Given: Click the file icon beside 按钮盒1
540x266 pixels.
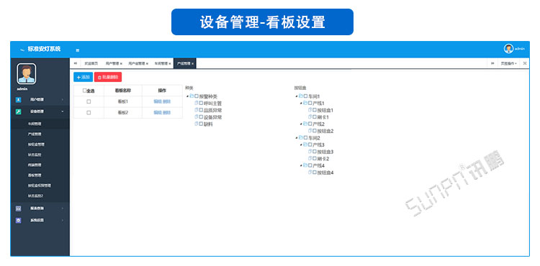Looking at the screenshot, I should coord(310,110).
